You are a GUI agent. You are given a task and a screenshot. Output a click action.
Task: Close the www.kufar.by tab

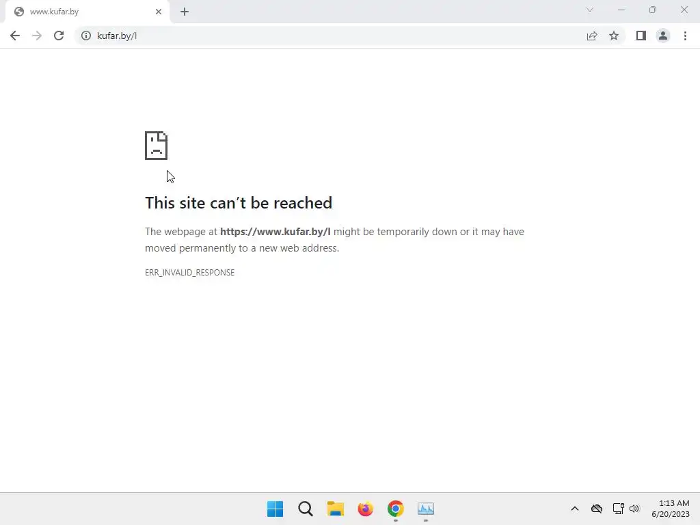click(159, 12)
